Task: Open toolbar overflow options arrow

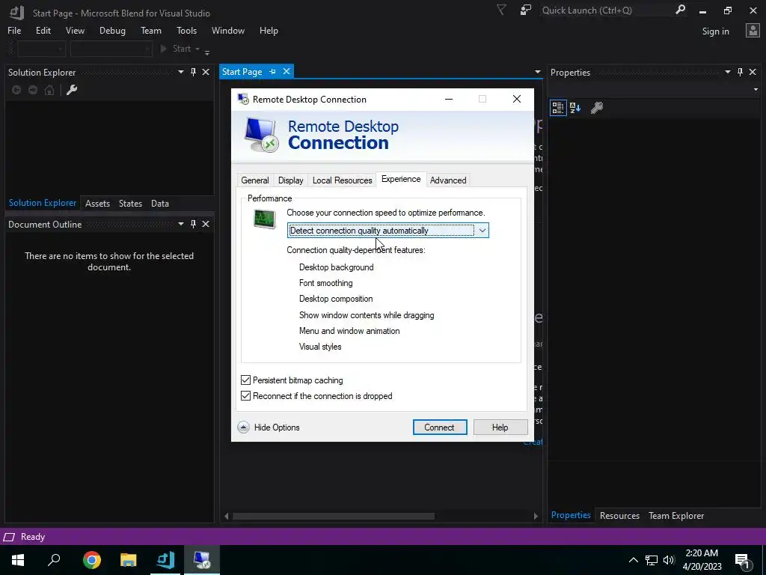Action: 207,52
